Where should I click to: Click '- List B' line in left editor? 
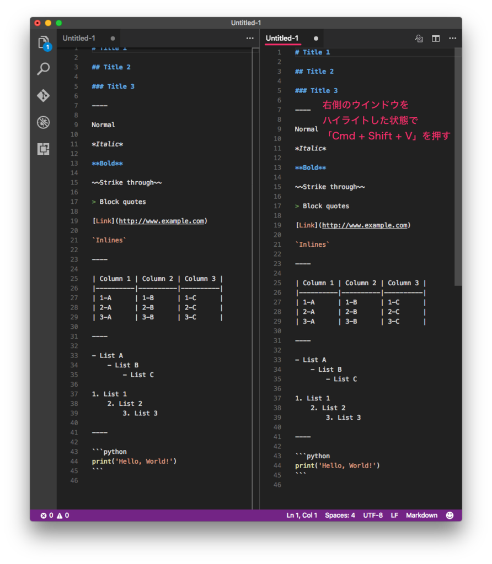pyautogui.click(x=123, y=365)
